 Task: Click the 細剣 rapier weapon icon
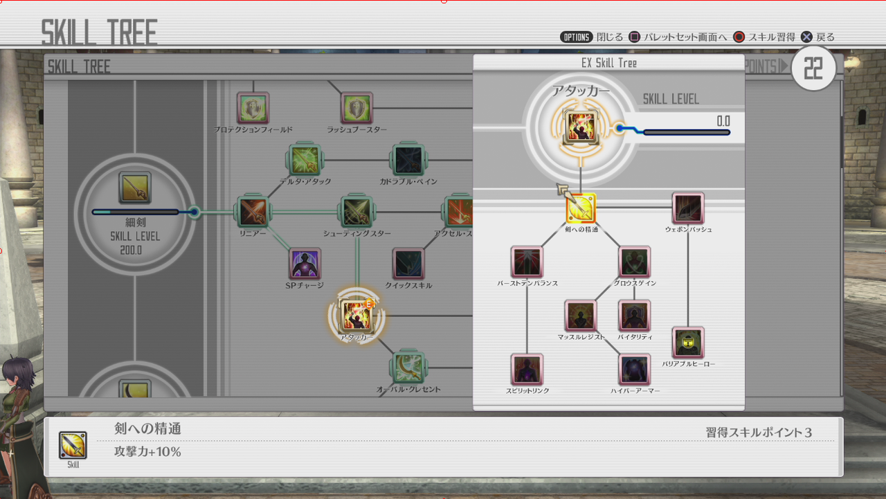coord(135,188)
